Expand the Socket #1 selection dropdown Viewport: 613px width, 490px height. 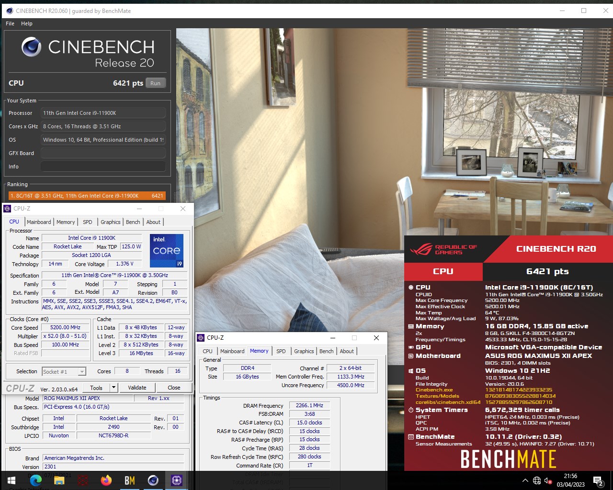point(82,372)
